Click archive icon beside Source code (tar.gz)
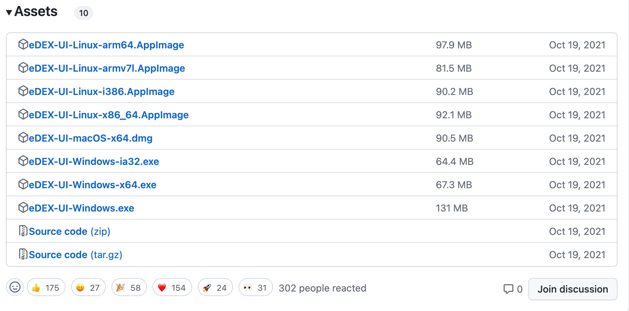 tap(23, 254)
